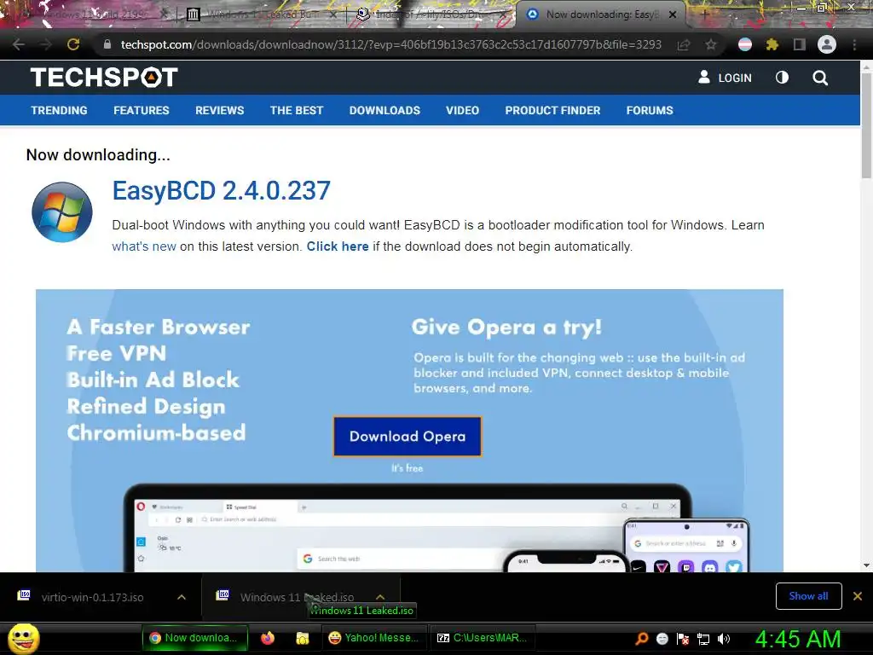Click the volume speaker tray icon
Viewport: 873px width, 655px height.
(724, 639)
